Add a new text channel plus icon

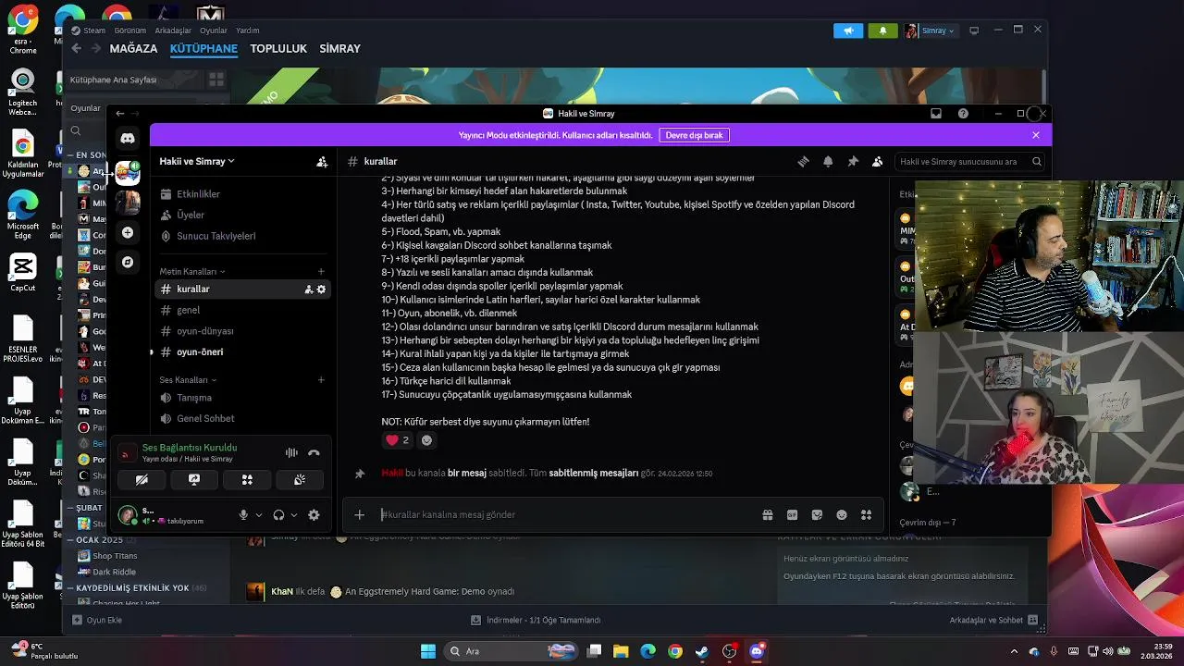[321, 272]
